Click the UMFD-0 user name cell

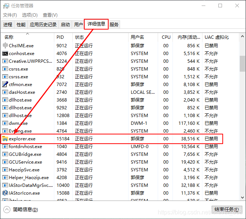click(140, 147)
